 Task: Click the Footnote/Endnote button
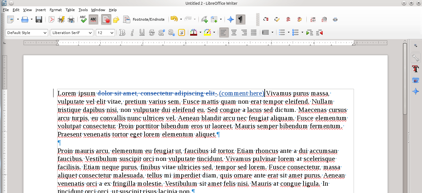pyautogui.click(x=145, y=19)
